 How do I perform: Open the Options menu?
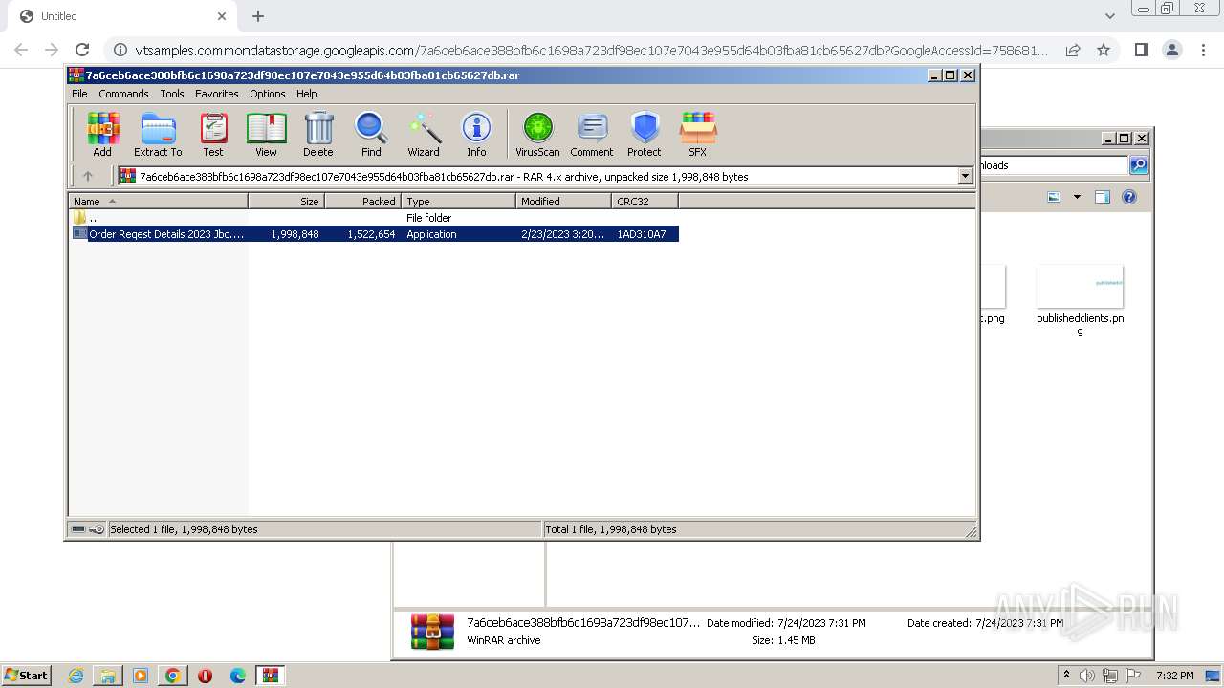(268, 94)
